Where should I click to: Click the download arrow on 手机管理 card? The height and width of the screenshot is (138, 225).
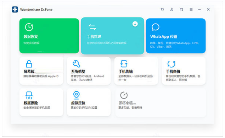click(x=135, y=24)
